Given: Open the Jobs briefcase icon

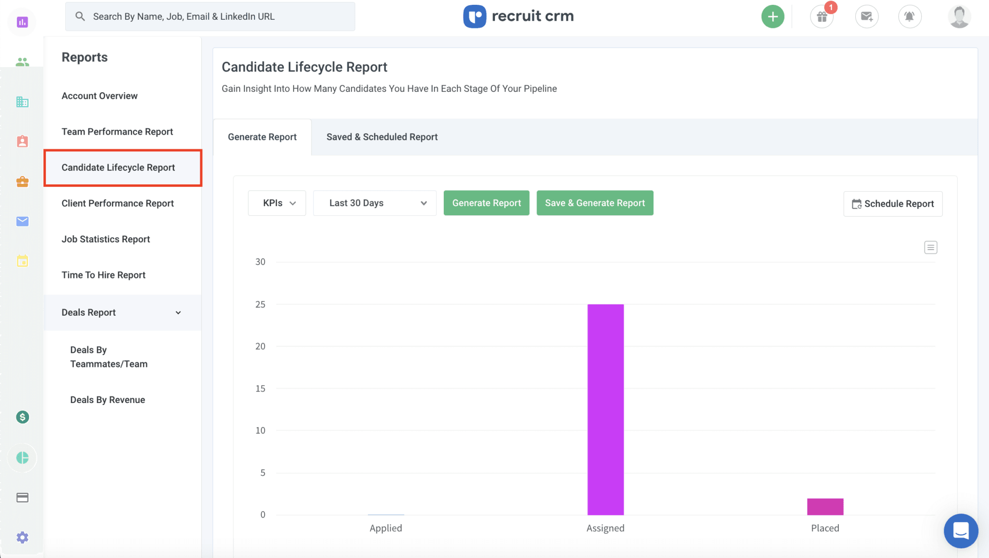Looking at the screenshot, I should (x=22, y=181).
